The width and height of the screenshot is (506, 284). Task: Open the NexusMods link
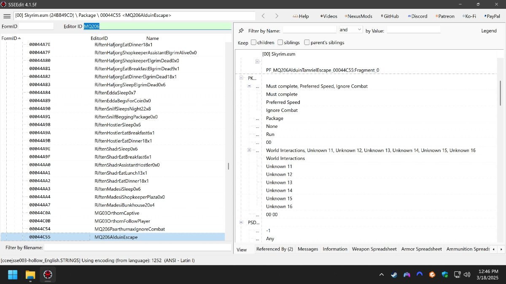(x=358, y=16)
